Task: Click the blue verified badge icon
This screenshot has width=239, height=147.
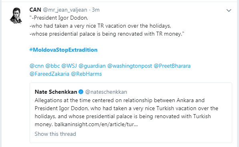Action: 81,92
